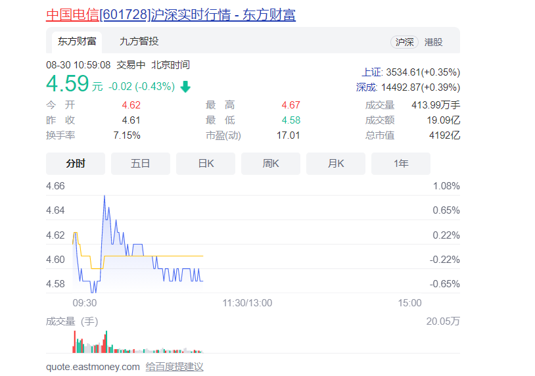Switch chart to 1年 view

point(401,164)
